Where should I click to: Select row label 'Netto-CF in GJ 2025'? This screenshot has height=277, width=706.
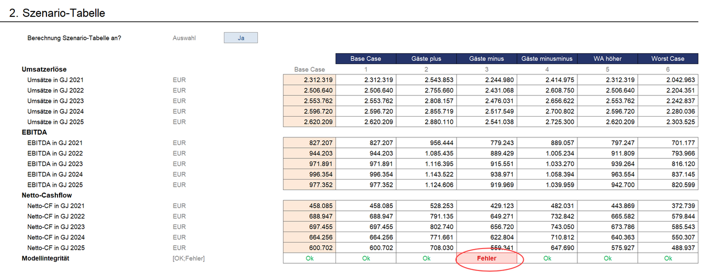[x=56, y=248]
